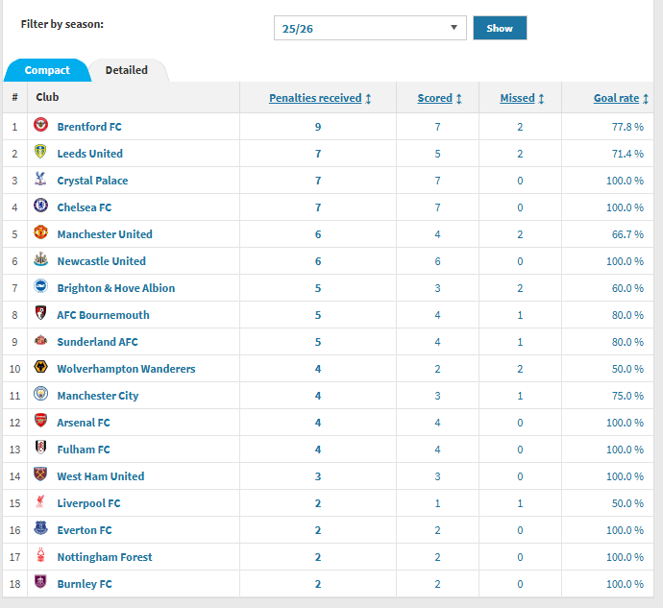Click Manchester City's 75.0 % goal rate
Viewport: 663px width, 608px height.
click(627, 396)
